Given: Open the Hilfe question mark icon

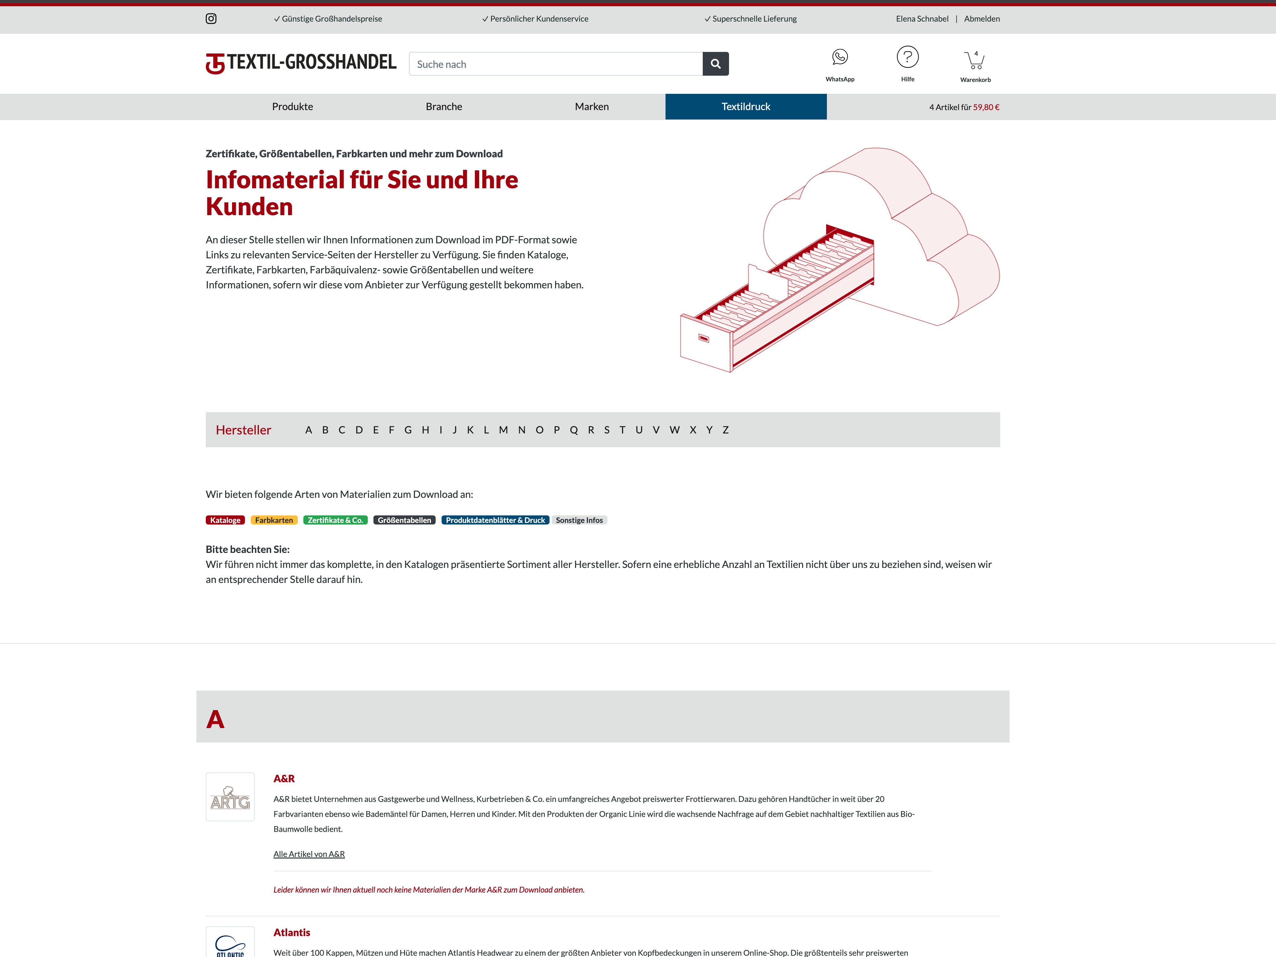Looking at the screenshot, I should (x=907, y=57).
